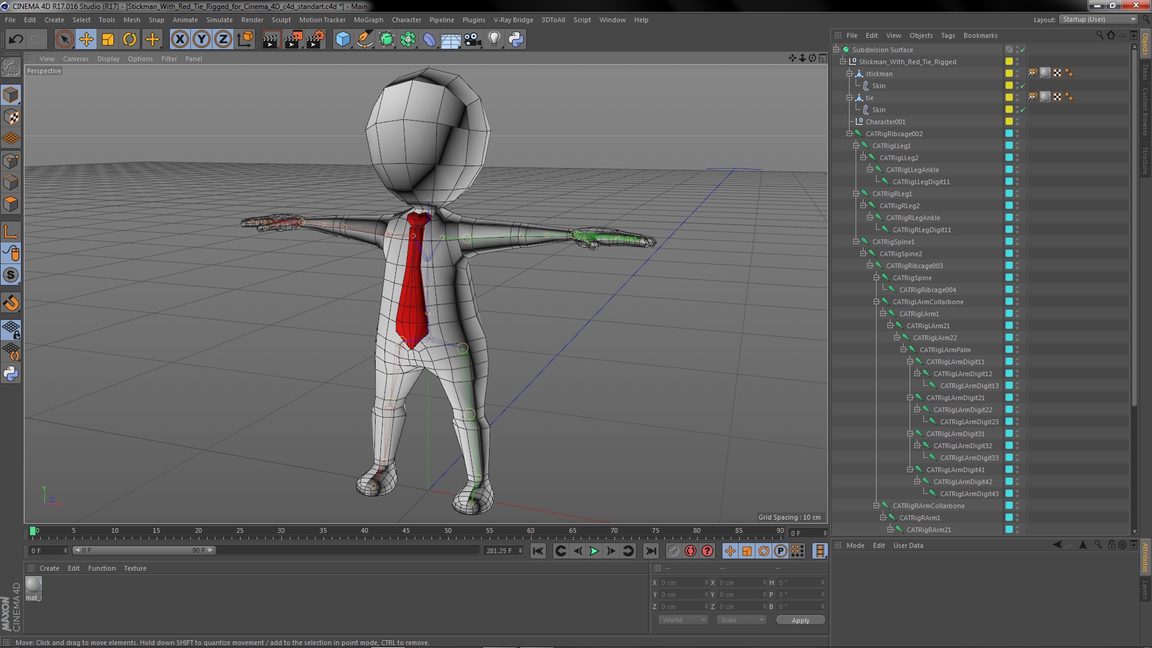Open Edit Render Settings

(316, 40)
